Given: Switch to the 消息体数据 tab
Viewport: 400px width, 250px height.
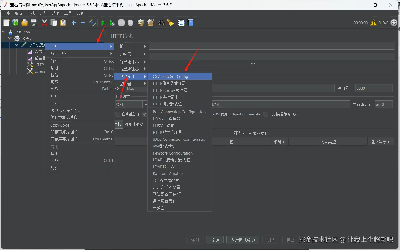Looking at the screenshot, I should 134,124.
